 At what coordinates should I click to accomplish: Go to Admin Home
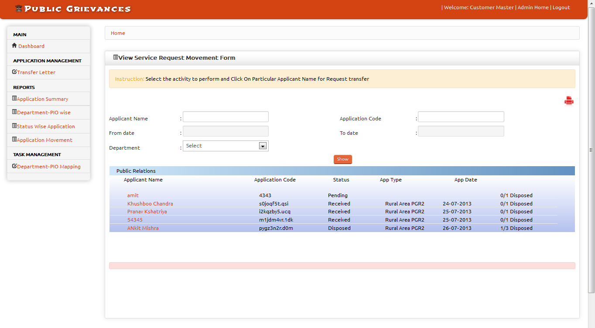tap(533, 7)
